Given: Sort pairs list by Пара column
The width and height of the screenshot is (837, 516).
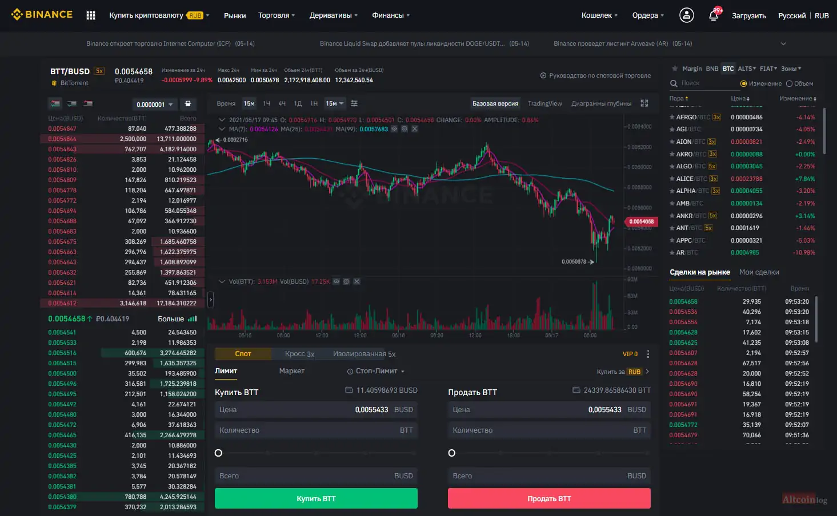Looking at the screenshot, I should [x=679, y=99].
